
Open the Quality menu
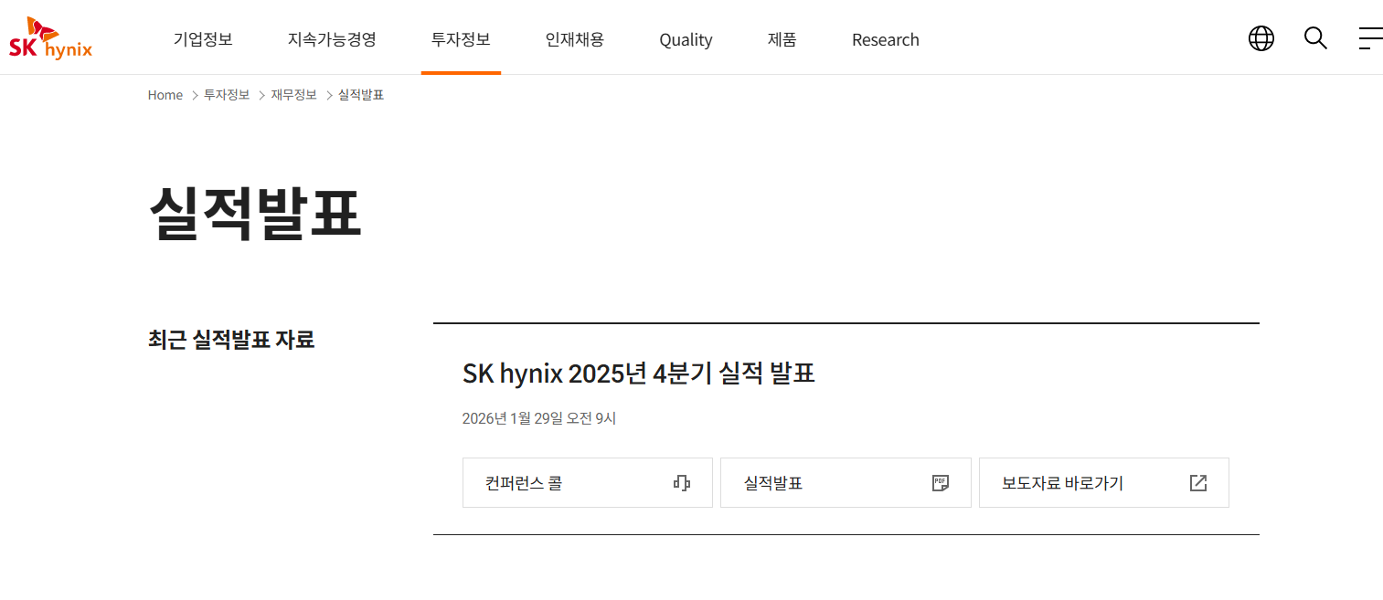686,40
